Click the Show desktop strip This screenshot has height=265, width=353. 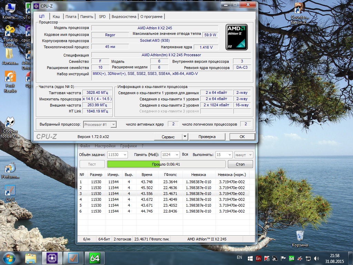pyautogui.click(x=351, y=258)
